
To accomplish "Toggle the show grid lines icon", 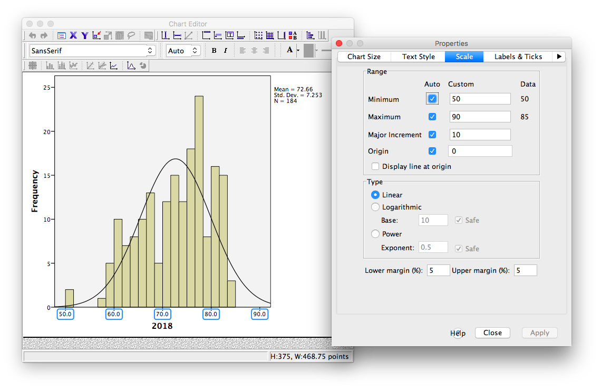I will (259, 36).
